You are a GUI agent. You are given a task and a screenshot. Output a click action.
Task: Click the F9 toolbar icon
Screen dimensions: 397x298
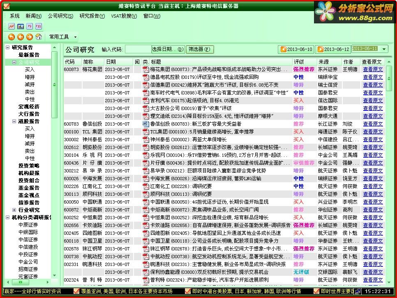pyautogui.click(x=29, y=26)
